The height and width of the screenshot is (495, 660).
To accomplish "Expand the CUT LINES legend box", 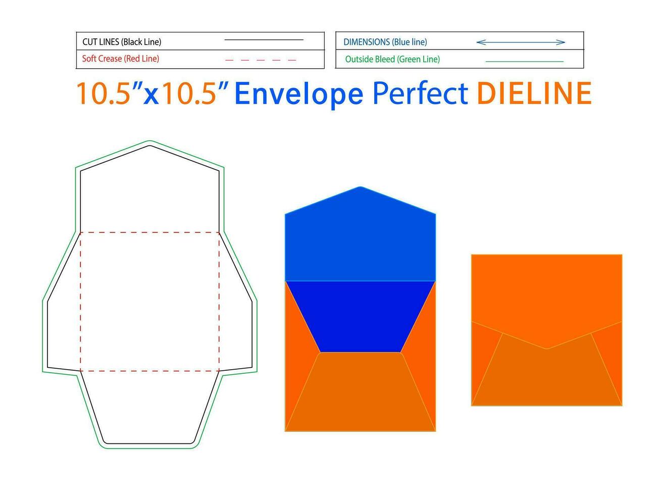I will (199, 42).
